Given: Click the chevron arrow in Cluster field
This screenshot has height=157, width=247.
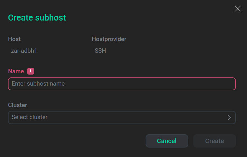Looking at the screenshot, I should pyautogui.click(x=229, y=118).
